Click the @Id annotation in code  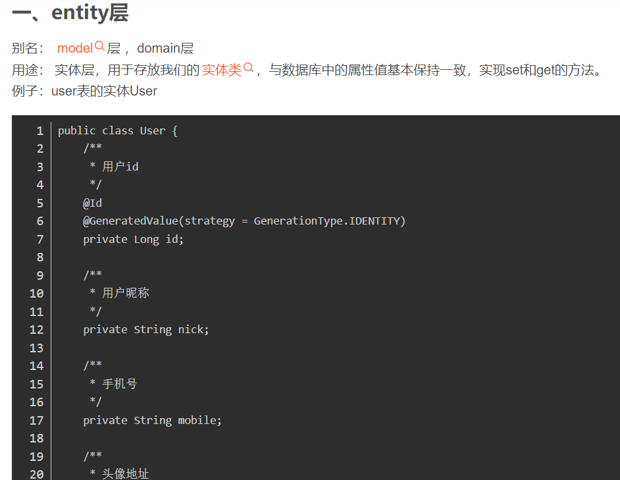pos(92,203)
